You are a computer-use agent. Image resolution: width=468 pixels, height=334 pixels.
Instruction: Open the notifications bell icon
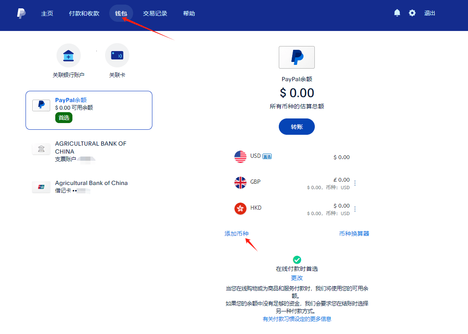click(396, 13)
